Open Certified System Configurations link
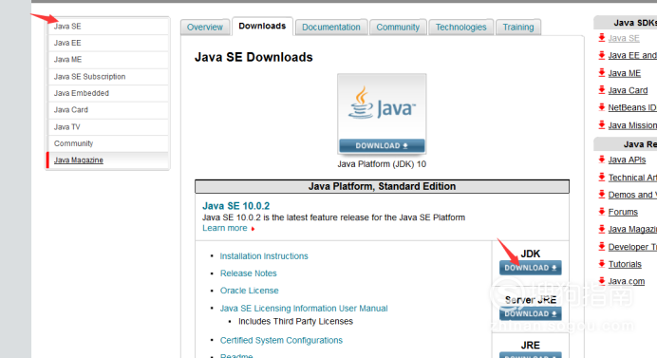The width and height of the screenshot is (657, 358). (x=281, y=340)
